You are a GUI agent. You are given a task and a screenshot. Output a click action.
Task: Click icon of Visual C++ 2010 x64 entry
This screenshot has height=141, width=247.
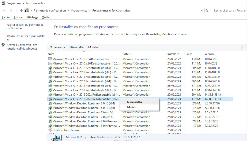(x=50, y=59)
